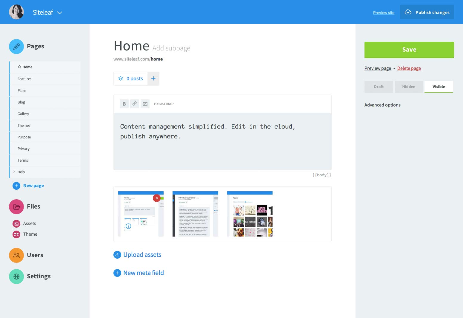Set page visibility to Hidden
The width and height of the screenshot is (463, 318).
click(x=409, y=87)
